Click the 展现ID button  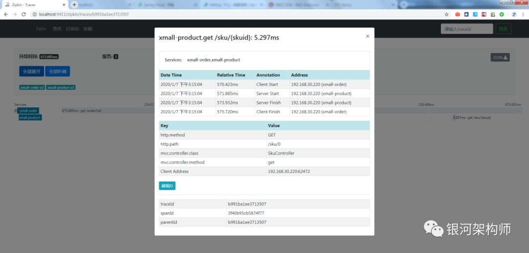[167, 186]
